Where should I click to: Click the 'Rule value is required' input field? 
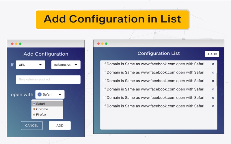48,79
